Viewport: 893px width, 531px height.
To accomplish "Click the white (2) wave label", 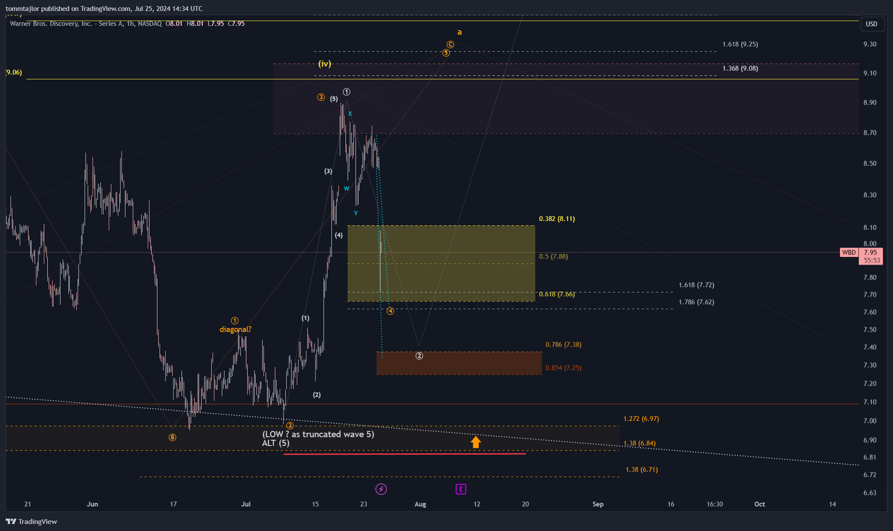I will coord(317,395).
